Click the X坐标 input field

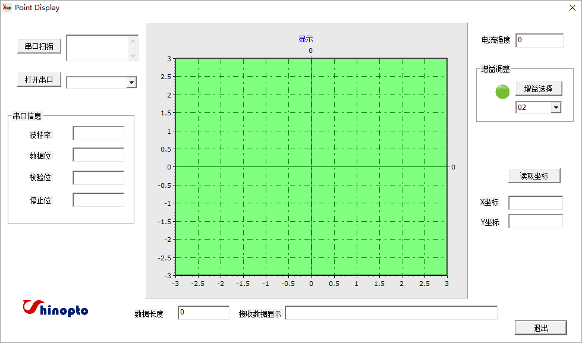coord(536,203)
